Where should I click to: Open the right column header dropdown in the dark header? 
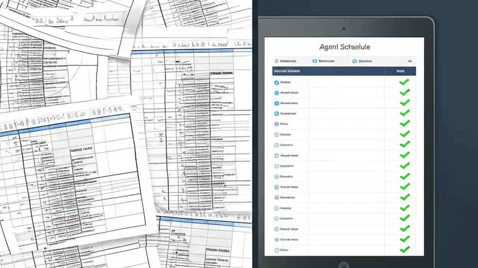point(400,71)
